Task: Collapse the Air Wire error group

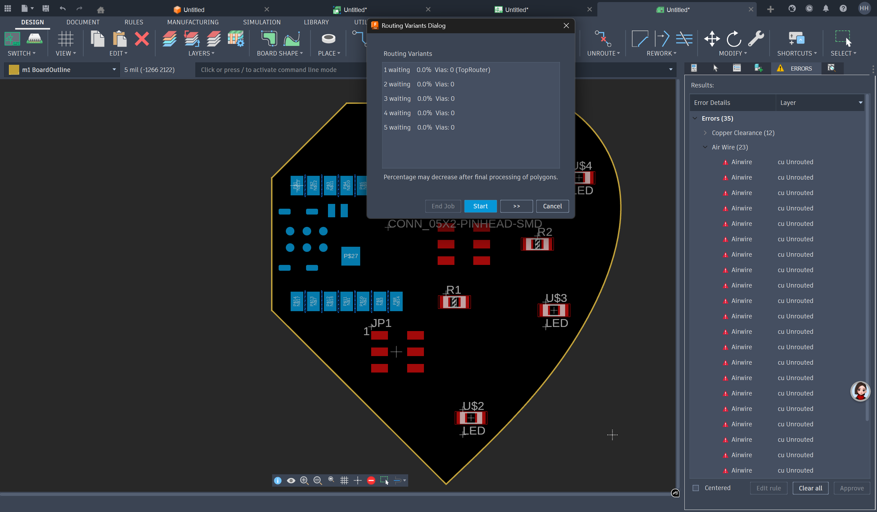Action: click(705, 147)
